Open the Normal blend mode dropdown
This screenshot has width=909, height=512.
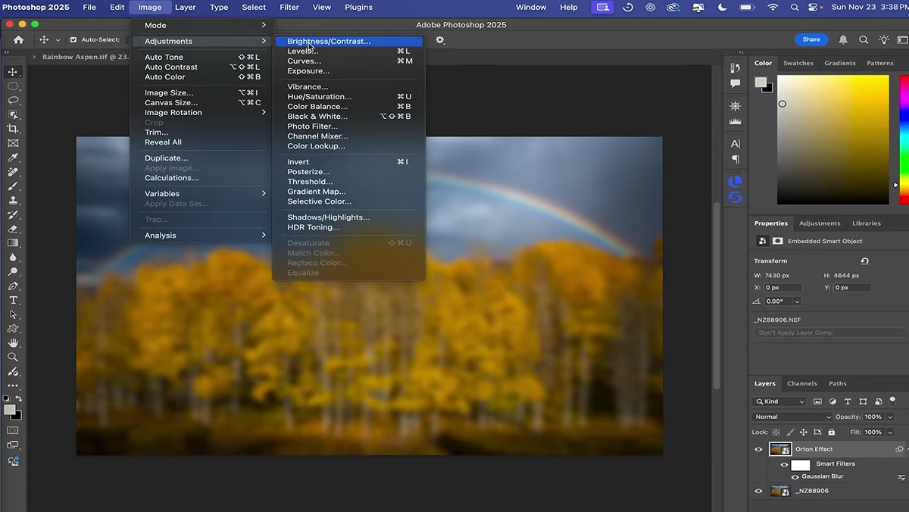pyautogui.click(x=792, y=417)
